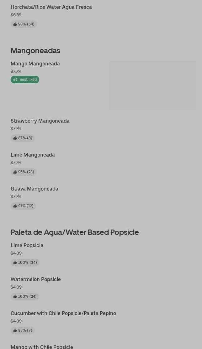Choose the Watermelon Popsicle item
Screen dimensions: 202x349
pos(36,279)
